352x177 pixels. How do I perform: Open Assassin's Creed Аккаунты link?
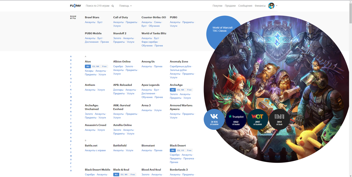coord(90,130)
